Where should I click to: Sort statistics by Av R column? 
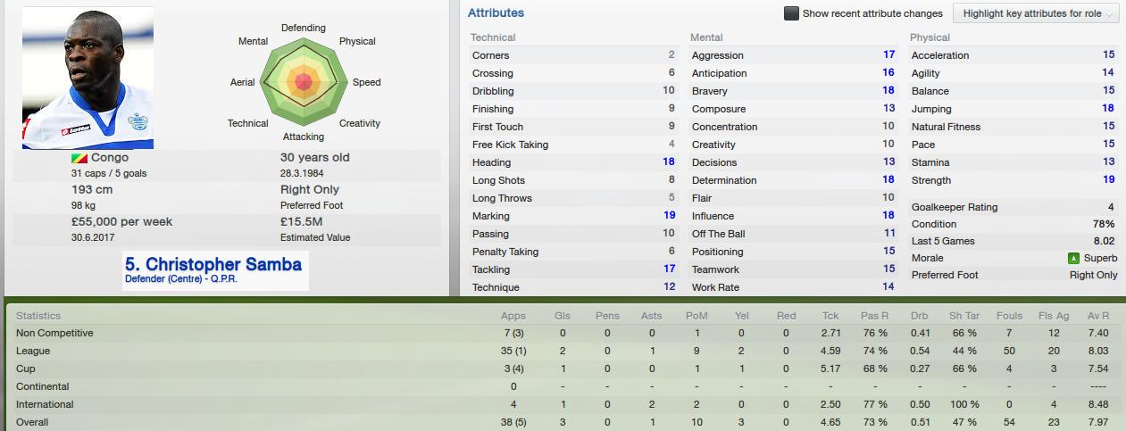pyautogui.click(x=1098, y=316)
